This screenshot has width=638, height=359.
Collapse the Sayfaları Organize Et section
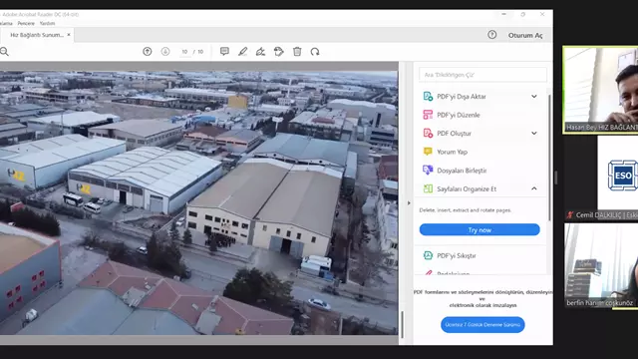534,188
